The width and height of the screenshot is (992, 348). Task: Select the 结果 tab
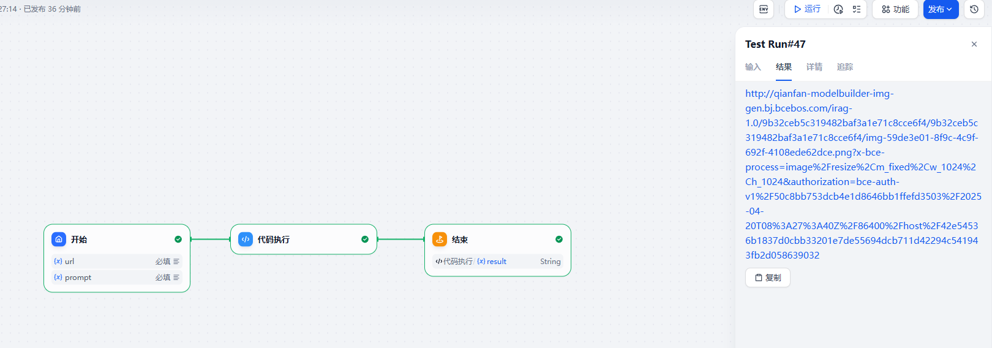click(783, 67)
